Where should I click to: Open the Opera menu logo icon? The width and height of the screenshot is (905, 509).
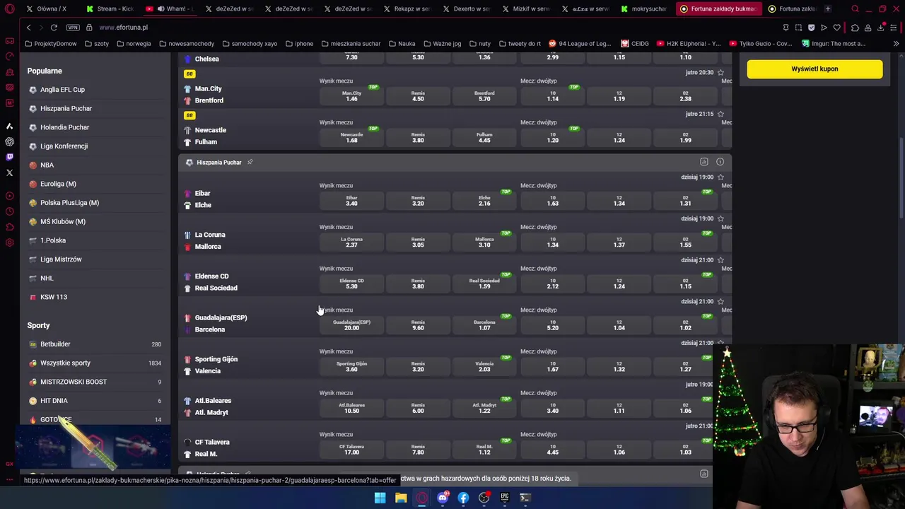(x=9, y=9)
